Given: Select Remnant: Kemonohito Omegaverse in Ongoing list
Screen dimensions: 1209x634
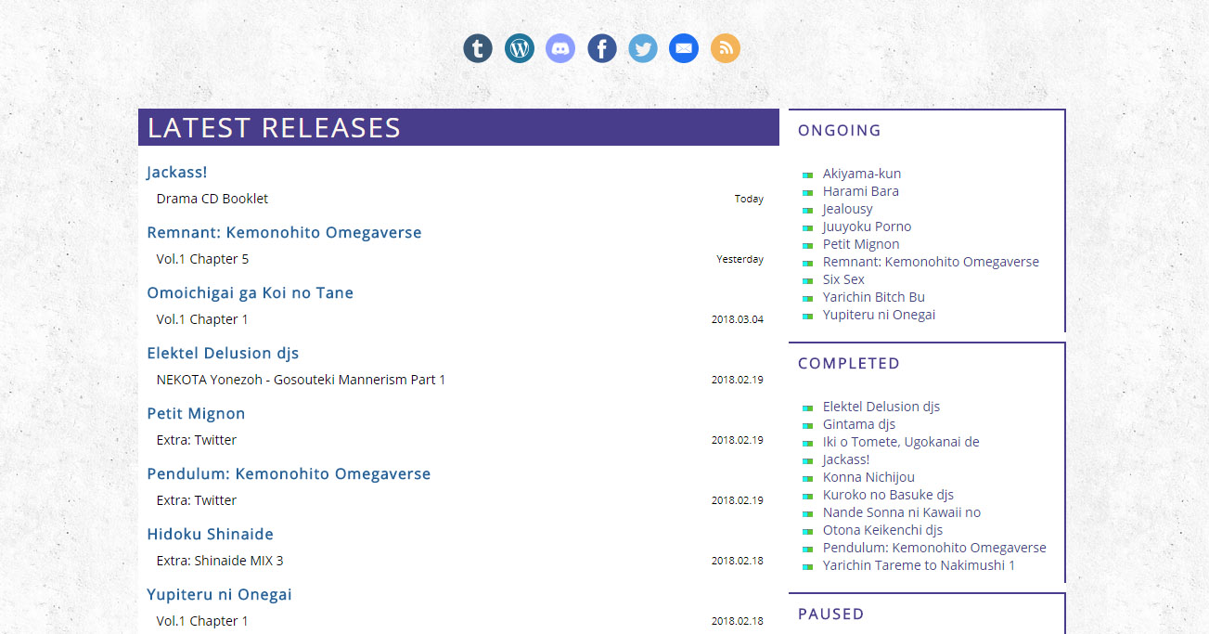Looking at the screenshot, I should click(x=931, y=262).
